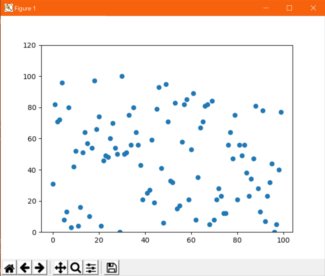This screenshot has width=325, height=276.
Task: Click the scatter point at the top near 100
Action: pyautogui.click(x=122, y=76)
